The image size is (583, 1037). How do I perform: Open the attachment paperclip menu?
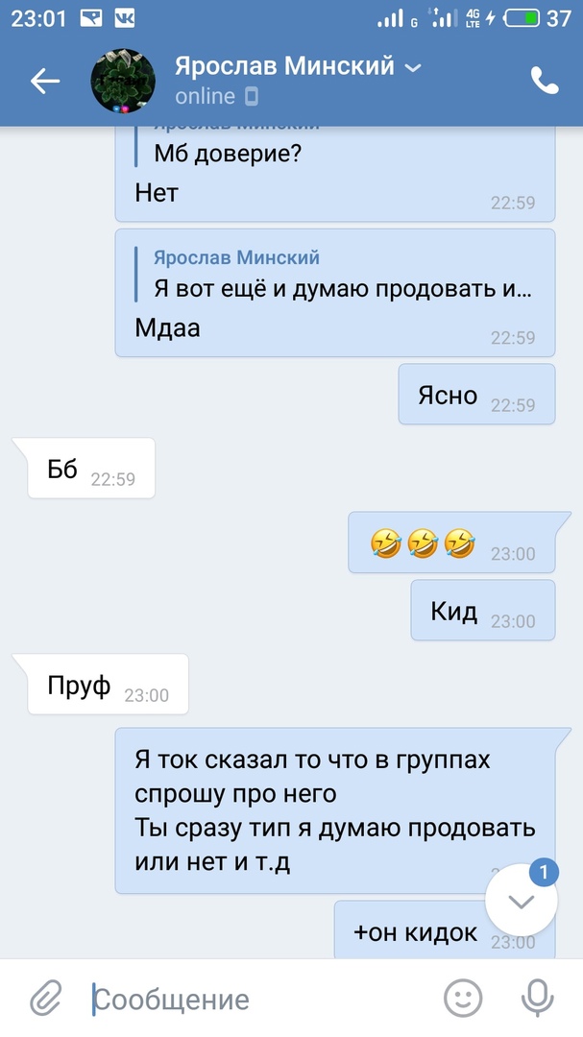46,998
